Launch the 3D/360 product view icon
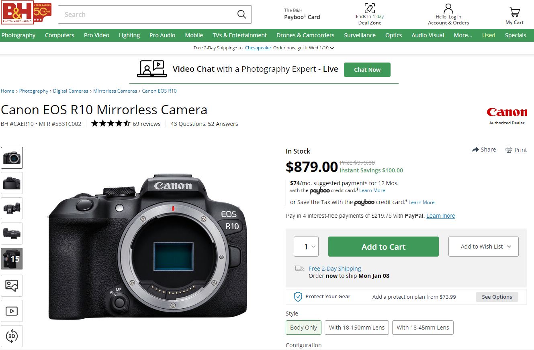Screen dimensions: 534x350 coord(12,336)
